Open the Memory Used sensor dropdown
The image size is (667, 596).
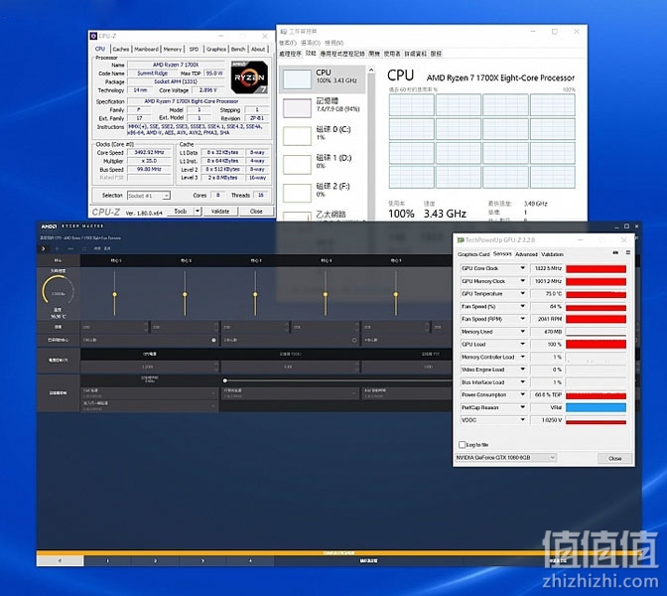click(x=523, y=331)
